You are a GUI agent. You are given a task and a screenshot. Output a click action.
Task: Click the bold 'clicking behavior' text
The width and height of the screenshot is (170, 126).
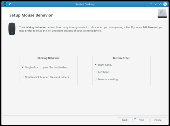[35, 27]
